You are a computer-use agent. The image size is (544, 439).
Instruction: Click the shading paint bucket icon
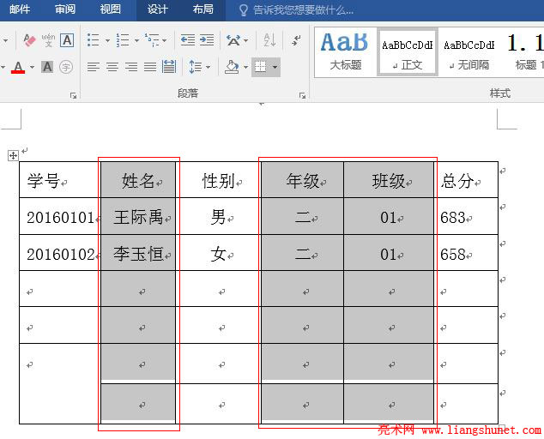tap(232, 67)
